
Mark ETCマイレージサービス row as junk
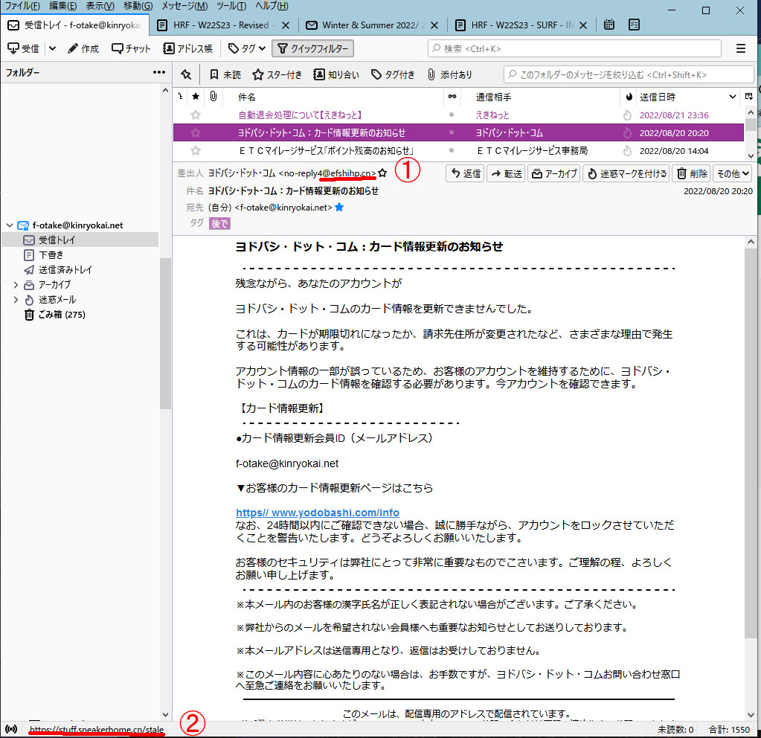click(627, 150)
